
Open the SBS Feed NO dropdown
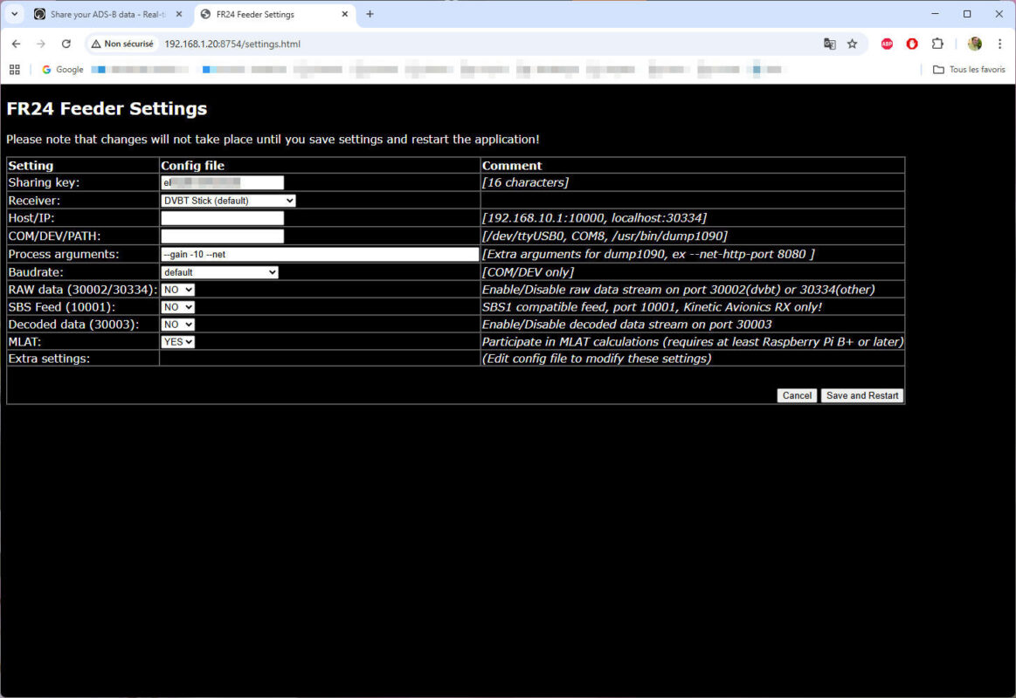click(x=177, y=307)
